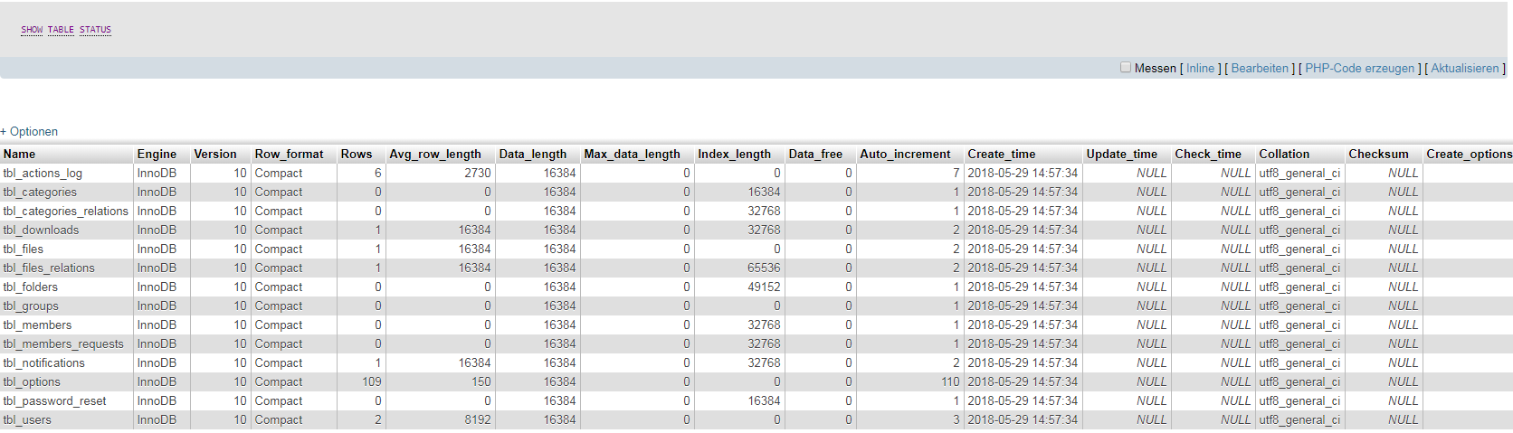Select tbl_actions_log Rows value 6

pyautogui.click(x=378, y=173)
